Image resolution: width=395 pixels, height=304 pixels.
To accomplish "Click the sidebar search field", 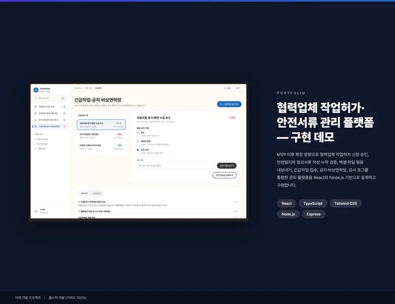I will pyautogui.click(x=50, y=99).
